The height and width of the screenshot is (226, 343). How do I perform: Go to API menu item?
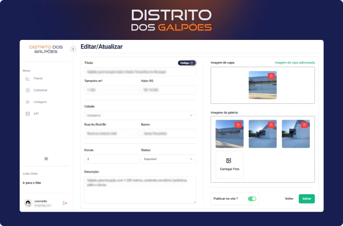pyautogui.click(x=36, y=113)
